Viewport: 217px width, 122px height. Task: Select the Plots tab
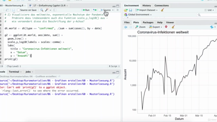point(136,22)
